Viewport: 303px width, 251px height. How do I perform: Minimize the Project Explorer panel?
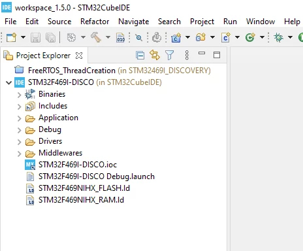click(202, 53)
